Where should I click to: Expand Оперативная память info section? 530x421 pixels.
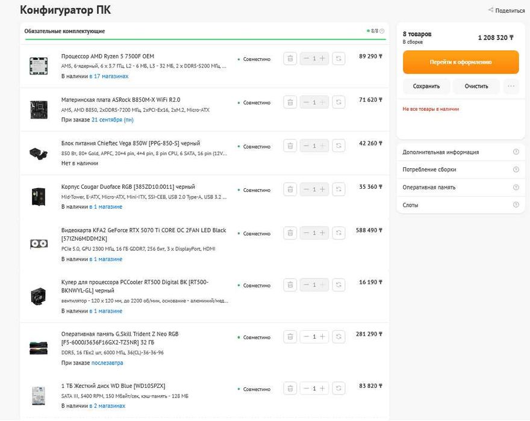460,188
